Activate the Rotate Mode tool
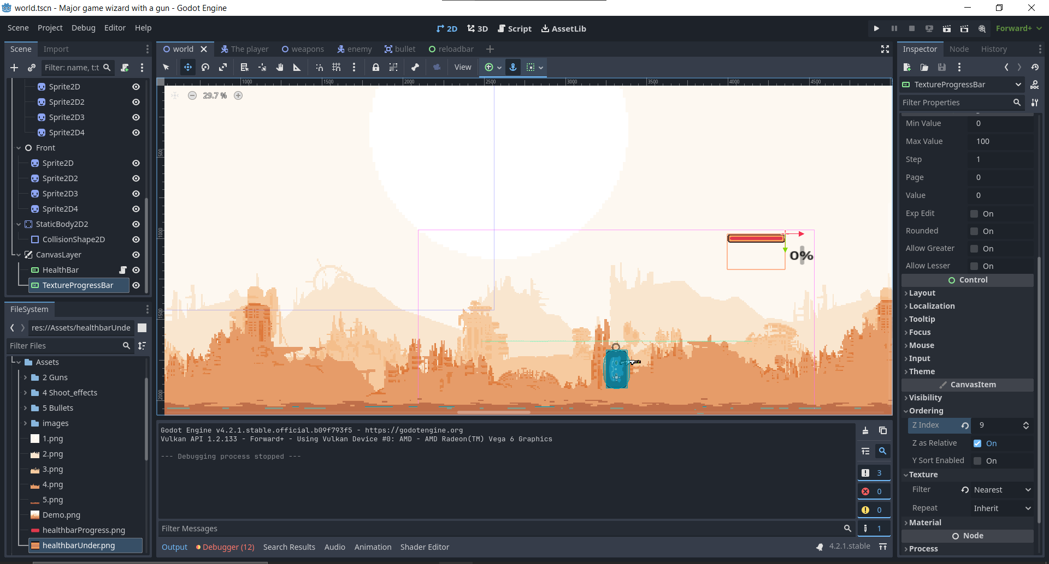1049x564 pixels. pyautogui.click(x=205, y=67)
